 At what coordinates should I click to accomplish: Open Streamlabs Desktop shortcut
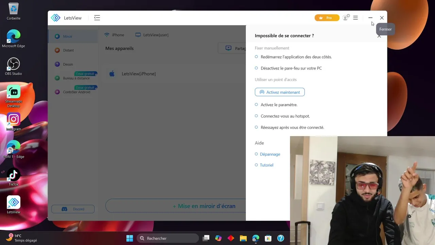tap(14, 97)
